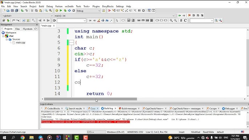This screenshot has height=140, width=249.
Task: Start debugging with the red arrow icon
Action: pos(109,11)
